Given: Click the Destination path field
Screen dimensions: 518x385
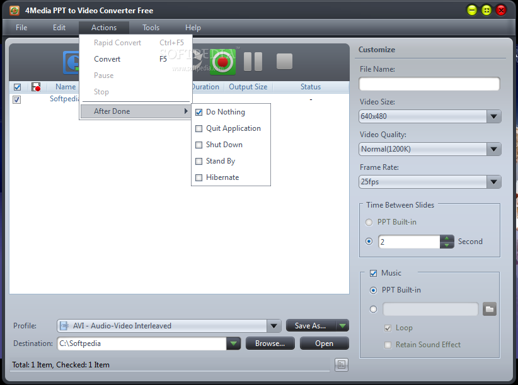Looking at the screenshot, I should (x=142, y=343).
